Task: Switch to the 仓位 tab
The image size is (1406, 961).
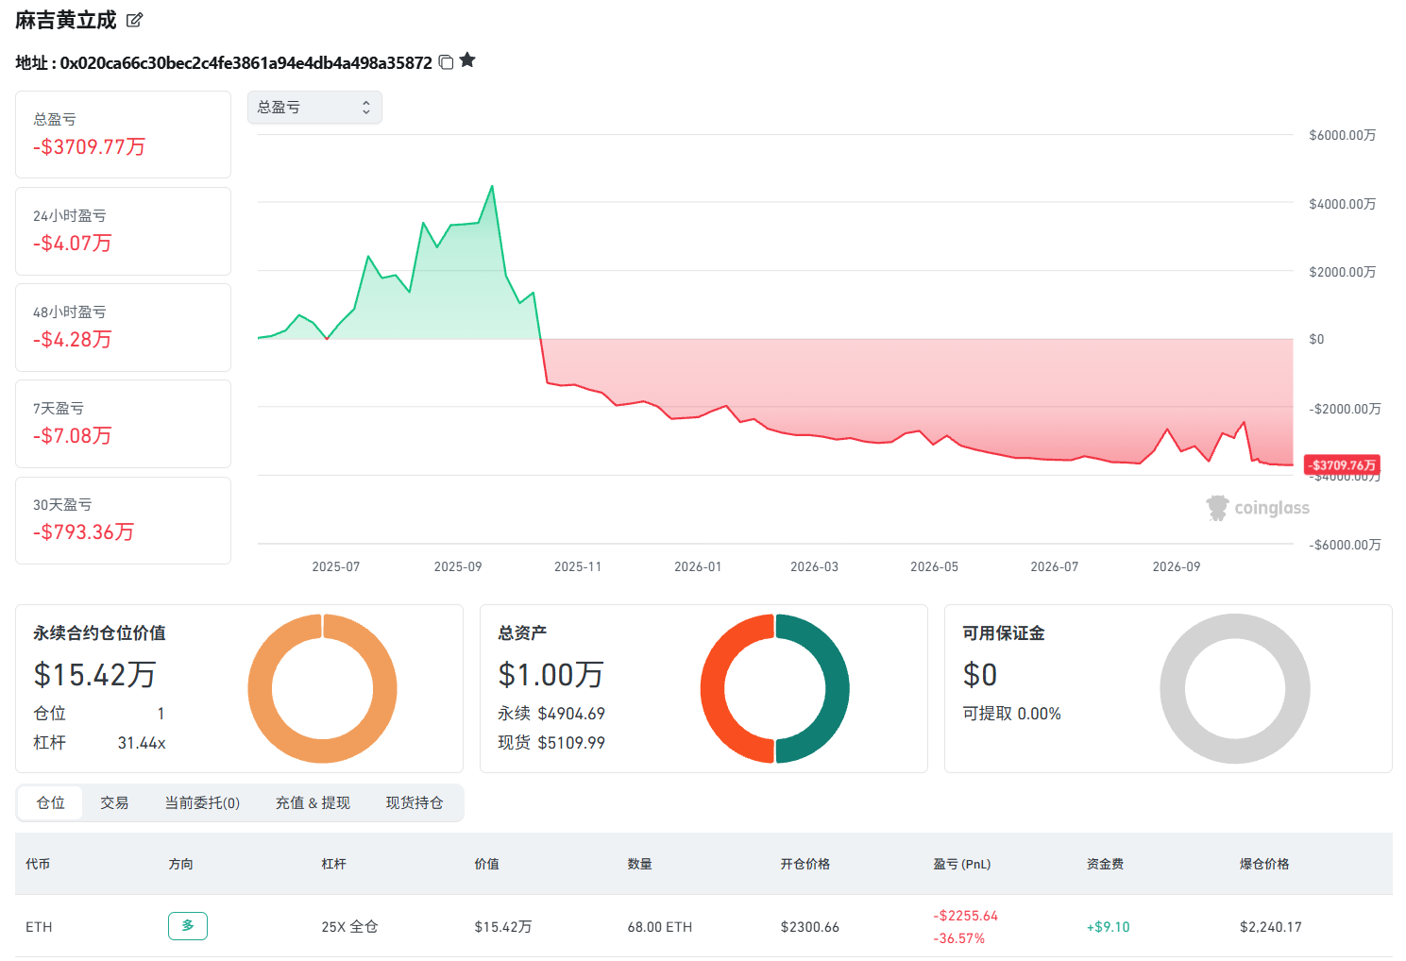Action: click(51, 802)
